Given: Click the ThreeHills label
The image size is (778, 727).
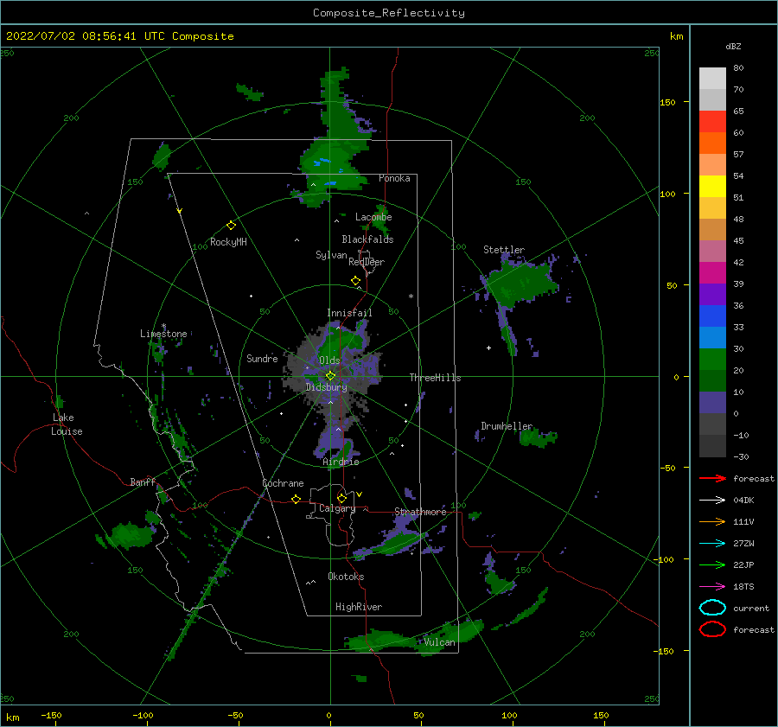Looking at the screenshot, I should pyautogui.click(x=435, y=378).
